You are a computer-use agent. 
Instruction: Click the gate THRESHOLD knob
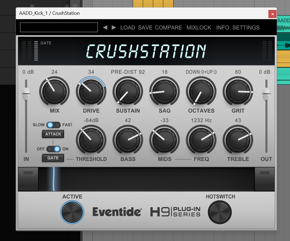pos(91,140)
